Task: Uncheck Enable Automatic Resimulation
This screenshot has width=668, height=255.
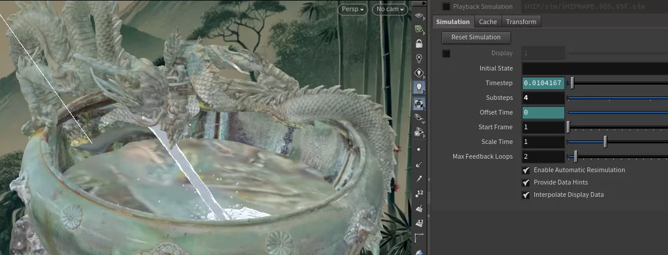Action: [526, 170]
